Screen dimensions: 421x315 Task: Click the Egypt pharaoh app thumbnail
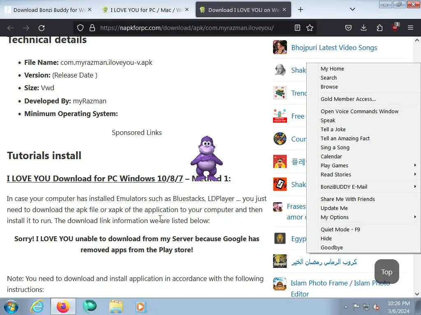point(280,238)
